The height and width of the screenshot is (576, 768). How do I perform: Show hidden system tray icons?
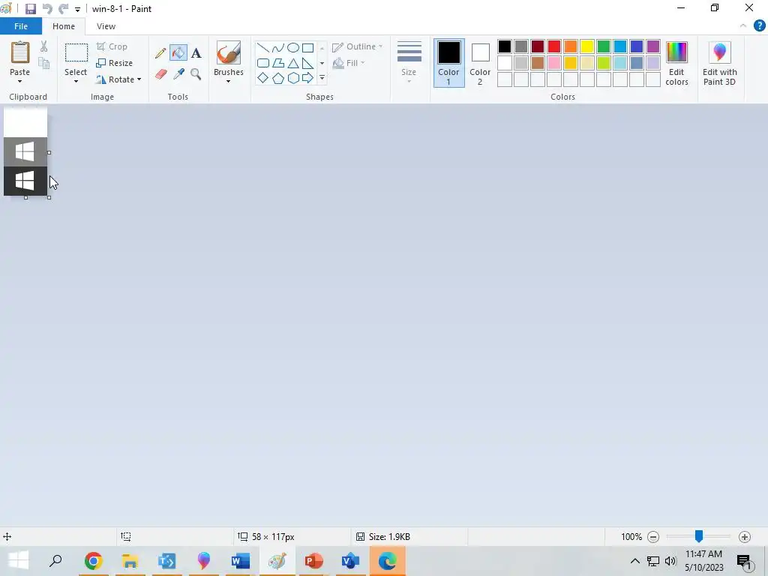pyautogui.click(x=634, y=561)
